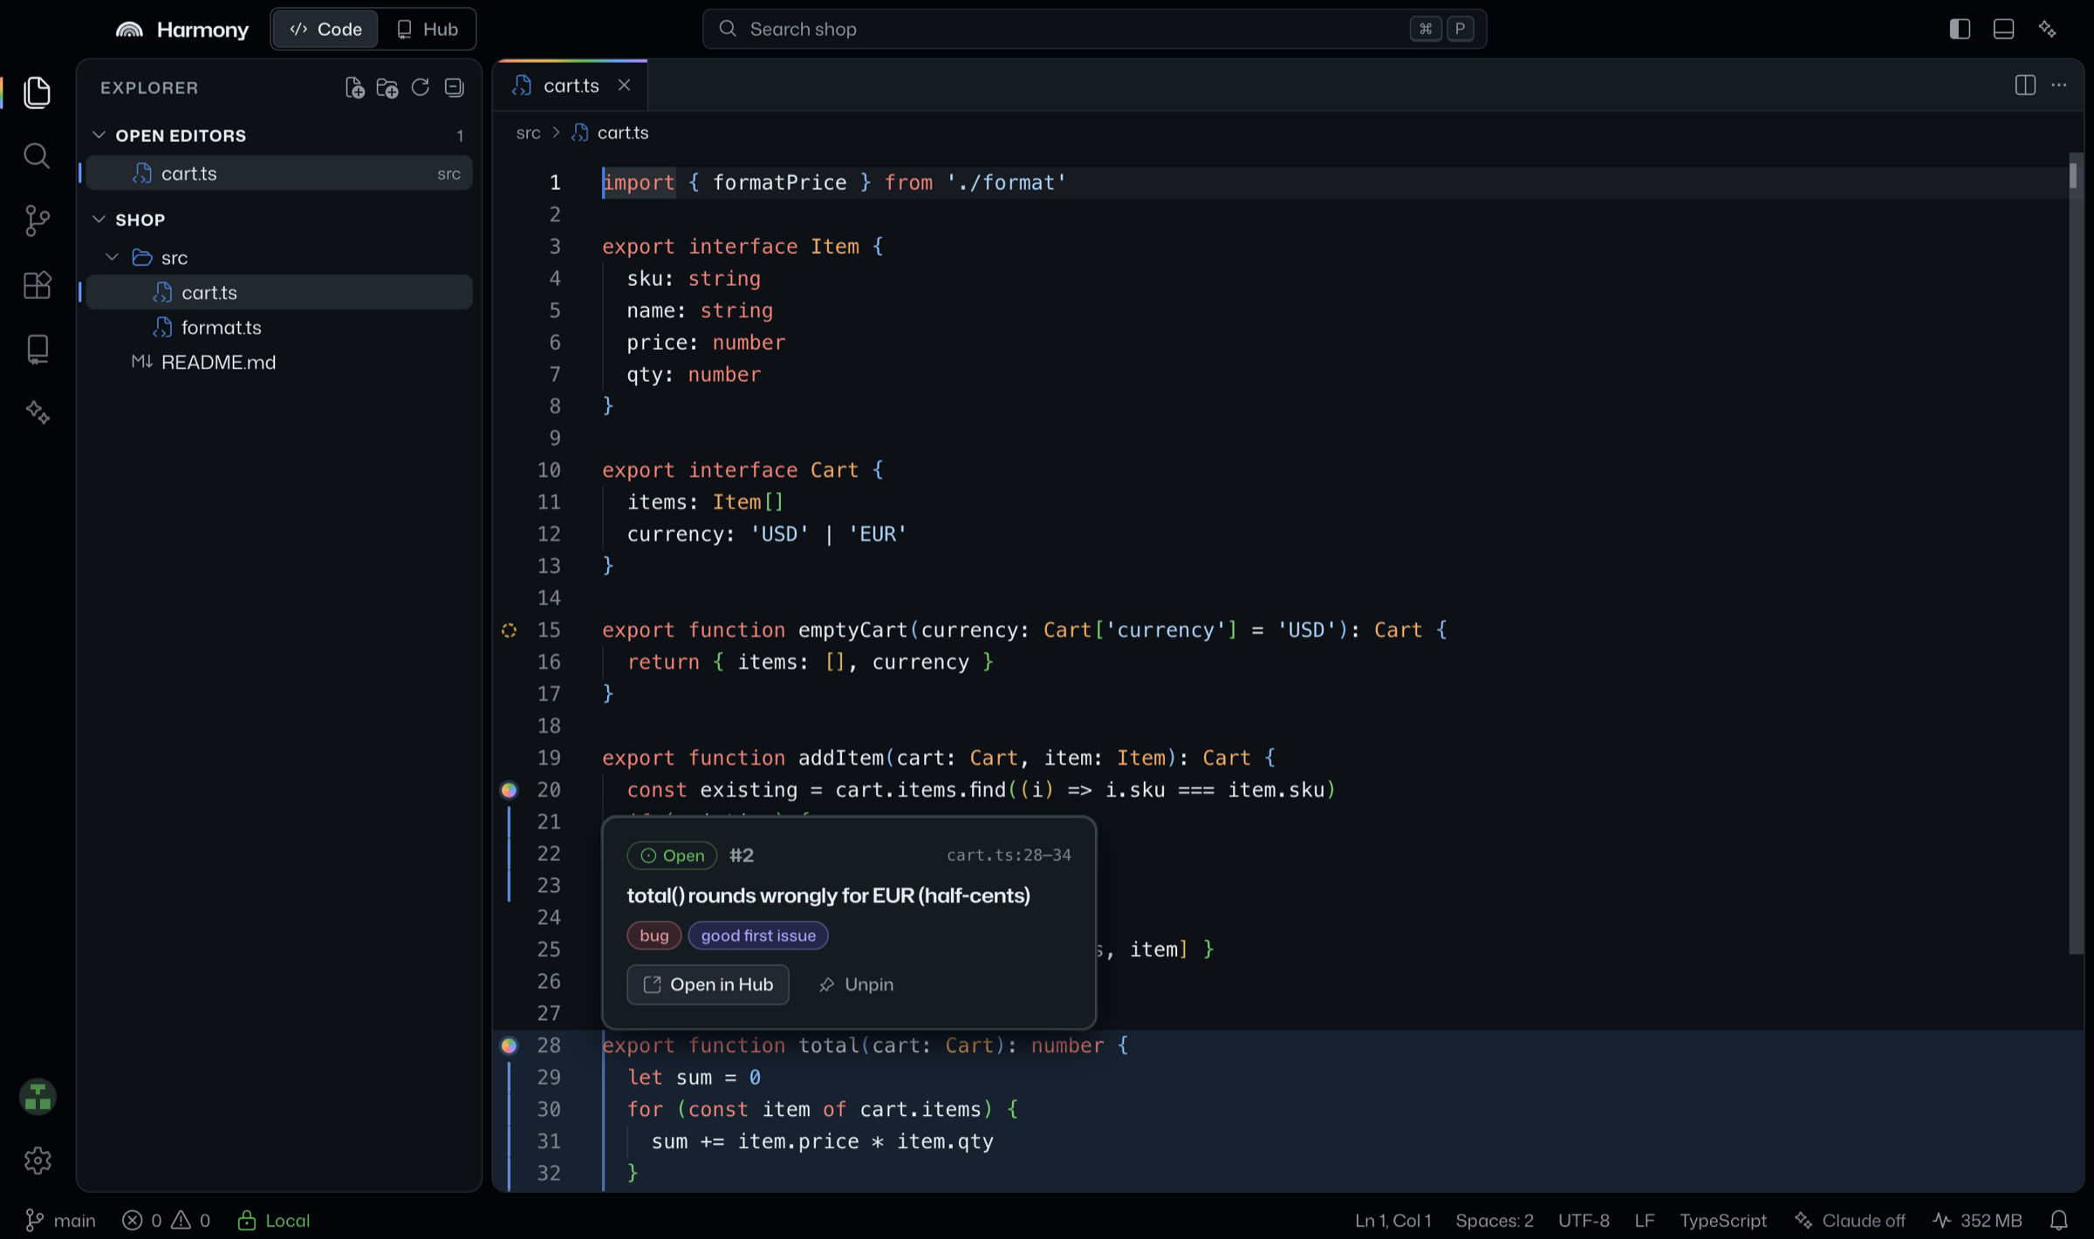Screen dimensions: 2094x1239
Task: Toggle the AI assistant panel in title bar
Action: [x=2048, y=29]
